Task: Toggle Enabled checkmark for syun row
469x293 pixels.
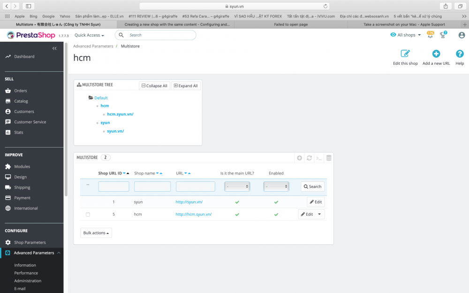Action: (x=276, y=202)
